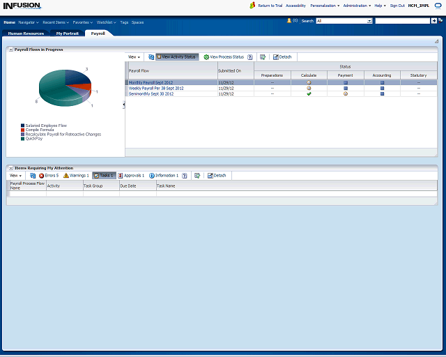The height and width of the screenshot is (357, 446).
Task: Toggle the Approvals 1 filter
Action: point(131,176)
